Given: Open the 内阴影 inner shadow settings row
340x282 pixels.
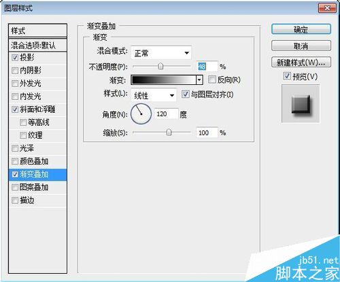Looking at the screenshot, I should click(x=37, y=71).
